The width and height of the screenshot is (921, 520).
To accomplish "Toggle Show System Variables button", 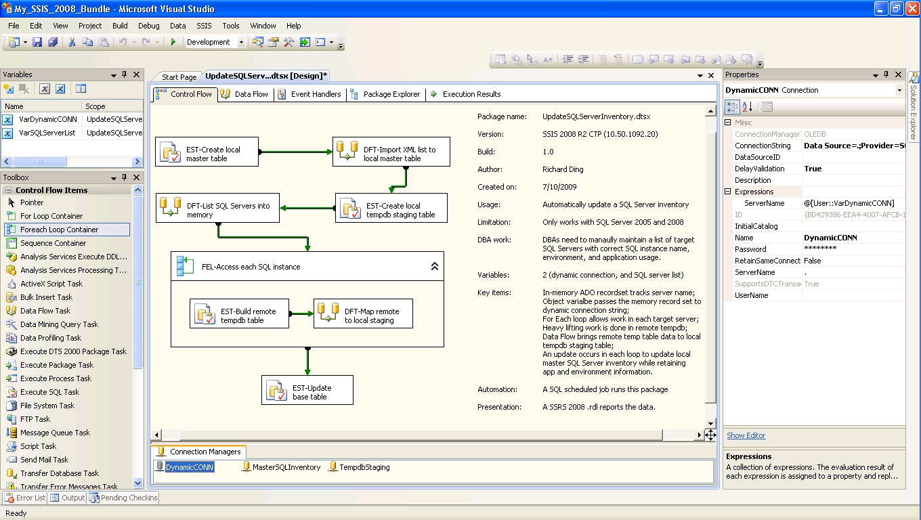I will pos(44,89).
